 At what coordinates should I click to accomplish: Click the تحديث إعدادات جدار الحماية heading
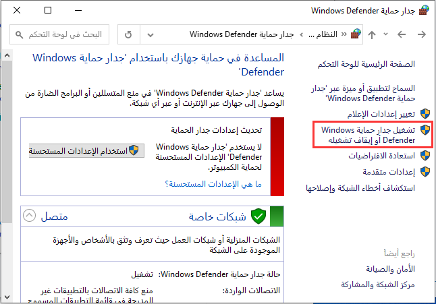click(217, 130)
